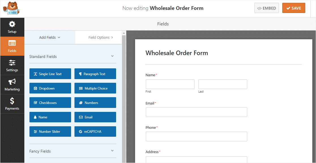Add a Checkboxes field

click(50, 103)
